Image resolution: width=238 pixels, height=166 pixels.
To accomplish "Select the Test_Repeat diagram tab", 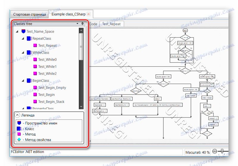I will (111, 24).
